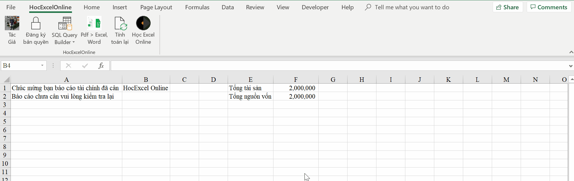Launch the Pdf > Excel, Word converter
This screenshot has height=181, width=574.
coord(94,24)
